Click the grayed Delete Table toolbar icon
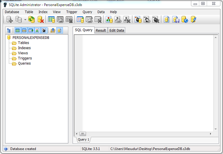 click(x=69, y=19)
